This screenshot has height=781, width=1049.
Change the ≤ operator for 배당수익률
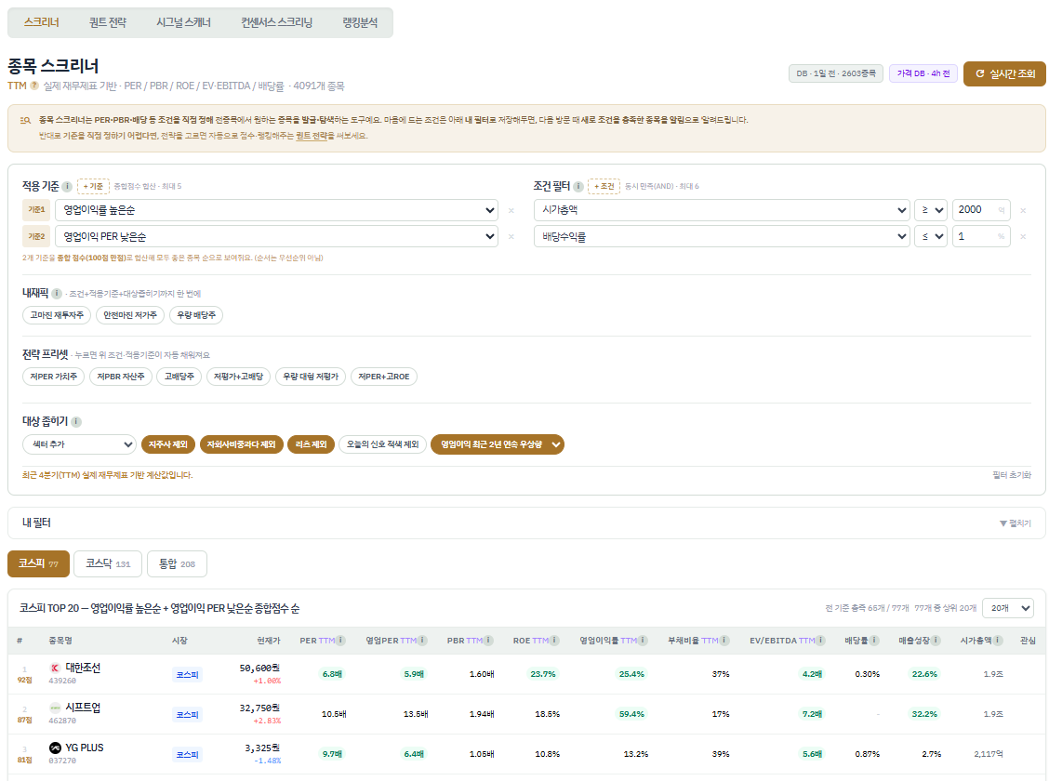pos(931,236)
